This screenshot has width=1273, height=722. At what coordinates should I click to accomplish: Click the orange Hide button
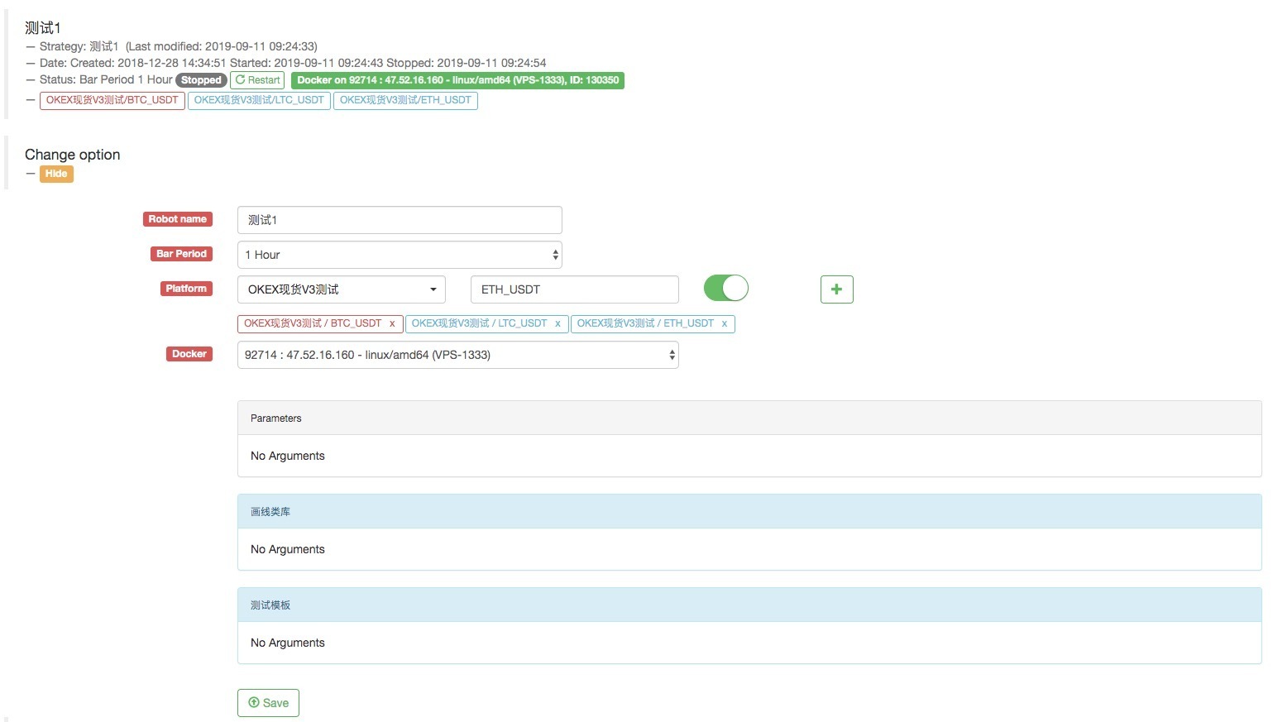(x=56, y=174)
